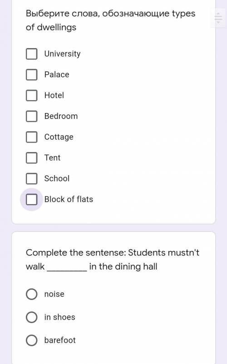The width and height of the screenshot is (227, 364).
Task: Check the Bedroom option
Action: click(32, 116)
